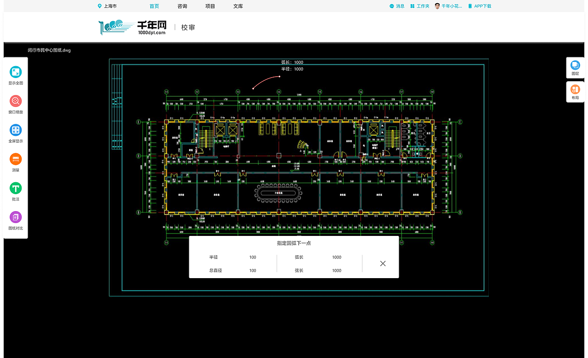Click the 总直径 value 100 in panel

(253, 270)
